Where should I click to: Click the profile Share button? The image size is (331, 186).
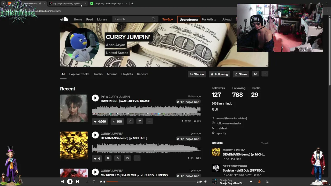point(241,74)
